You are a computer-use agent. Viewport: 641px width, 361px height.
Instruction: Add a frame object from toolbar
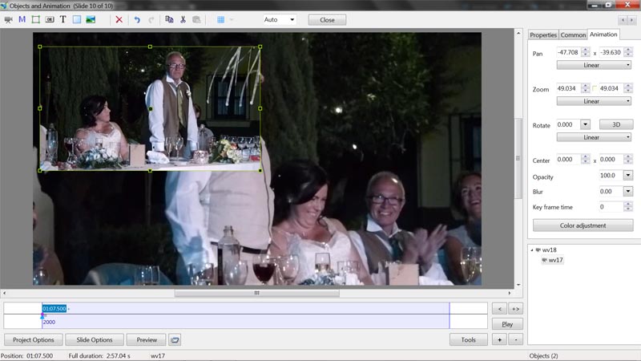coord(35,19)
